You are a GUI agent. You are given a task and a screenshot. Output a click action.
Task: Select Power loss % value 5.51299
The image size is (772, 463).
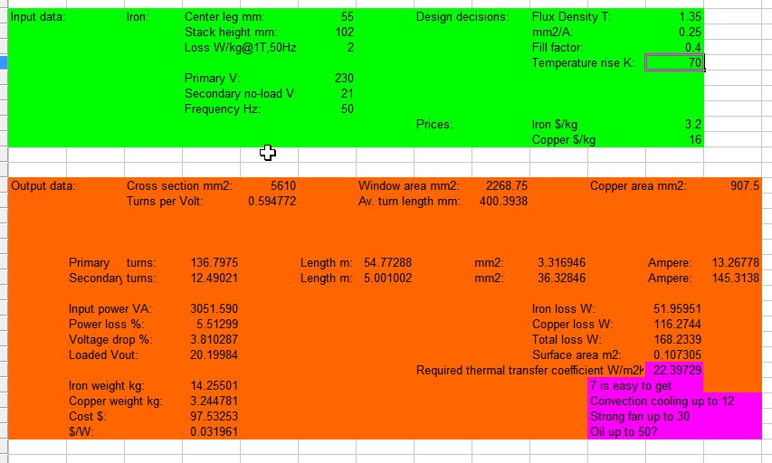tap(217, 325)
